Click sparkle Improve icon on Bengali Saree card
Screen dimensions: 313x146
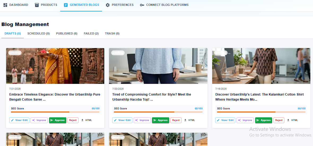point(34,120)
